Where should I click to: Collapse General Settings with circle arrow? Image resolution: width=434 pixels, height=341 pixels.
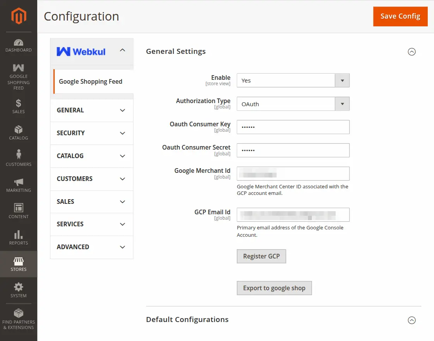click(412, 52)
